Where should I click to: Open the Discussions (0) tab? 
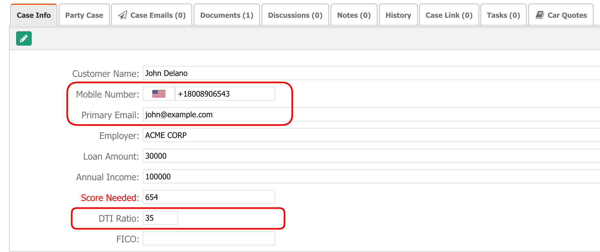295,15
